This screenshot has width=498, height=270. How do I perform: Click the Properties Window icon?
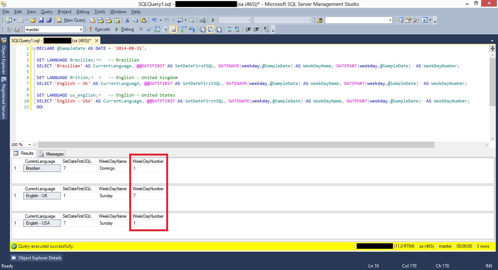coord(408,20)
